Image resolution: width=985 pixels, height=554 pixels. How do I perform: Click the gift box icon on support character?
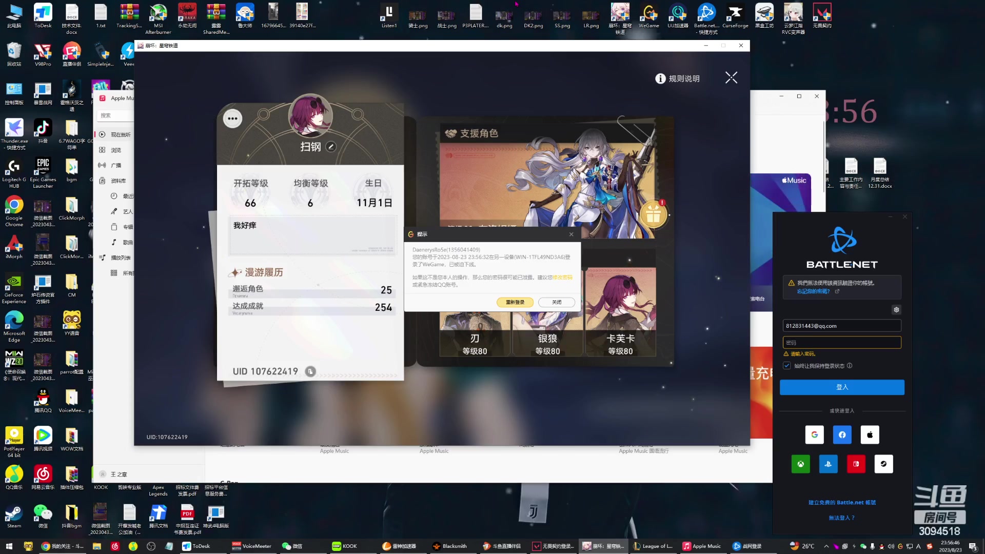pos(653,214)
